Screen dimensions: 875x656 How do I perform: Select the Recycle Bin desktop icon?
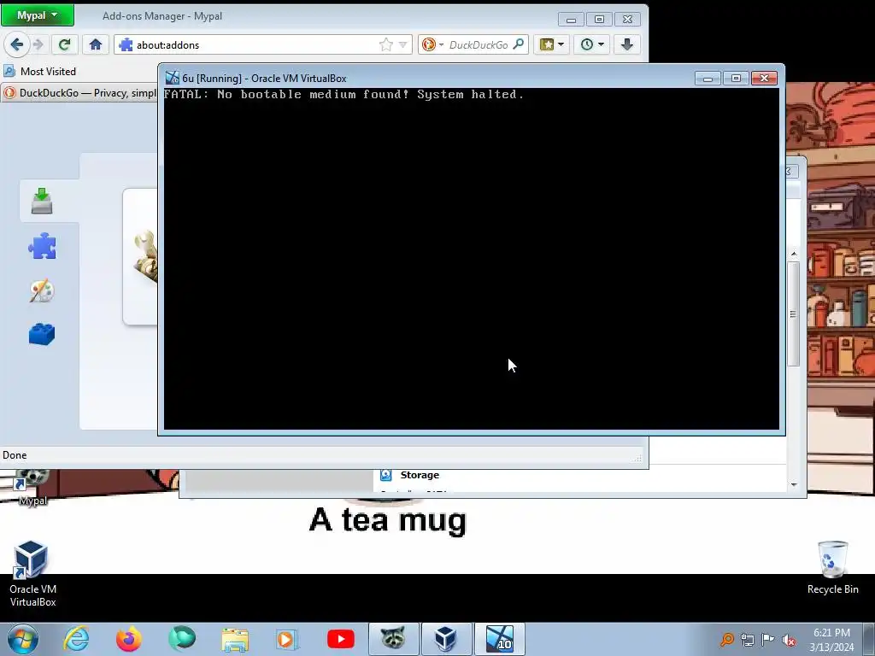(832, 567)
